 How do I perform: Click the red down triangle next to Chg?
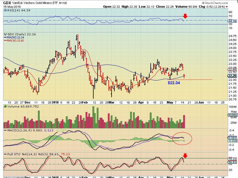tap(227, 7)
